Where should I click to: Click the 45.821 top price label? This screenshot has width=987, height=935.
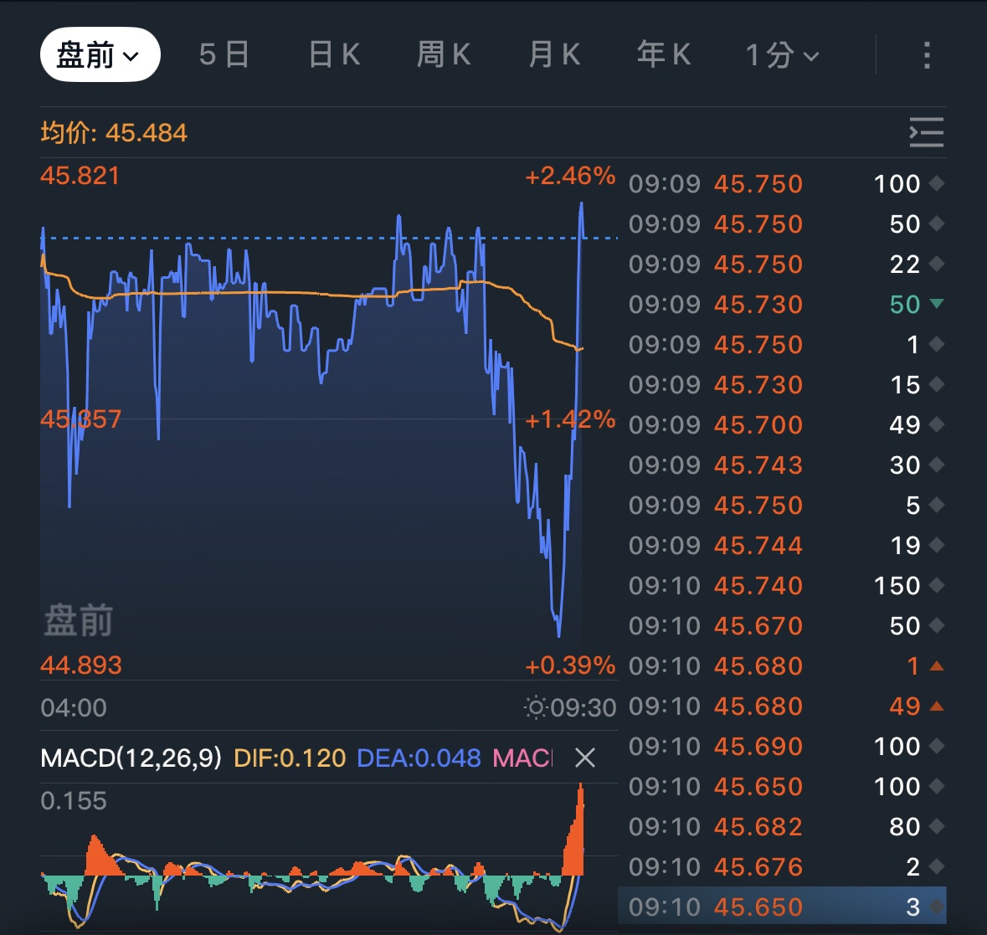80,176
